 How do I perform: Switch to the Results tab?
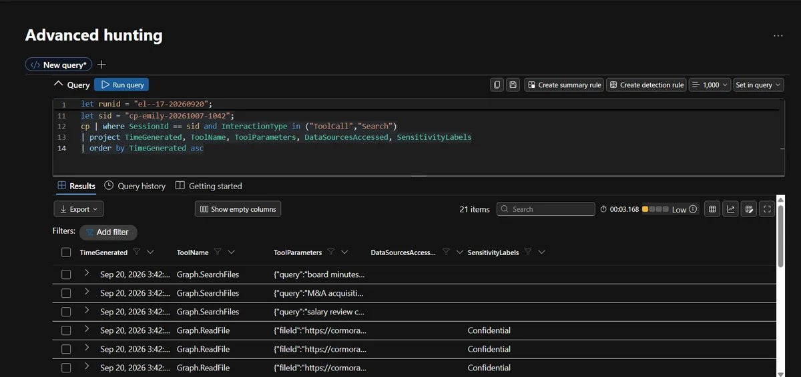(76, 186)
